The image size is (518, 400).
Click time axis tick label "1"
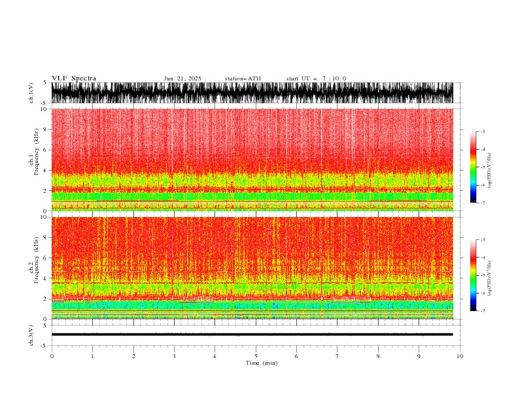[x=92, y=356]
